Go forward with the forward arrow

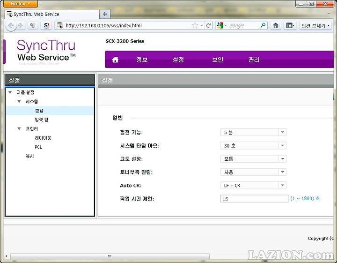(x=21, y=26)
